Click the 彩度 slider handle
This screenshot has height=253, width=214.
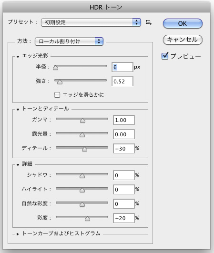click(x=87, y=219)
